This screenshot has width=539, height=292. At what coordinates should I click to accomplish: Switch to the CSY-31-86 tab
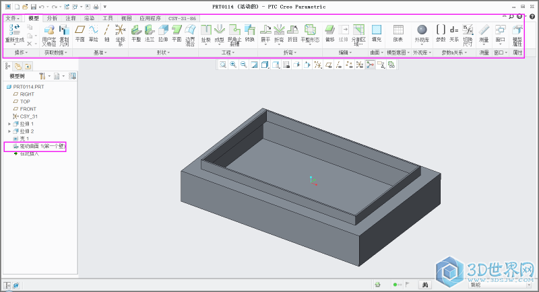[x=182, y=18]
